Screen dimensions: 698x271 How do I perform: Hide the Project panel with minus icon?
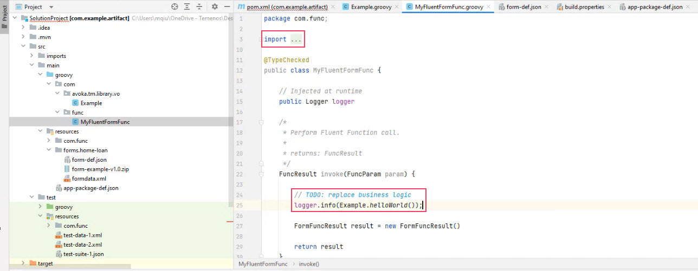(x=227, y=7)
